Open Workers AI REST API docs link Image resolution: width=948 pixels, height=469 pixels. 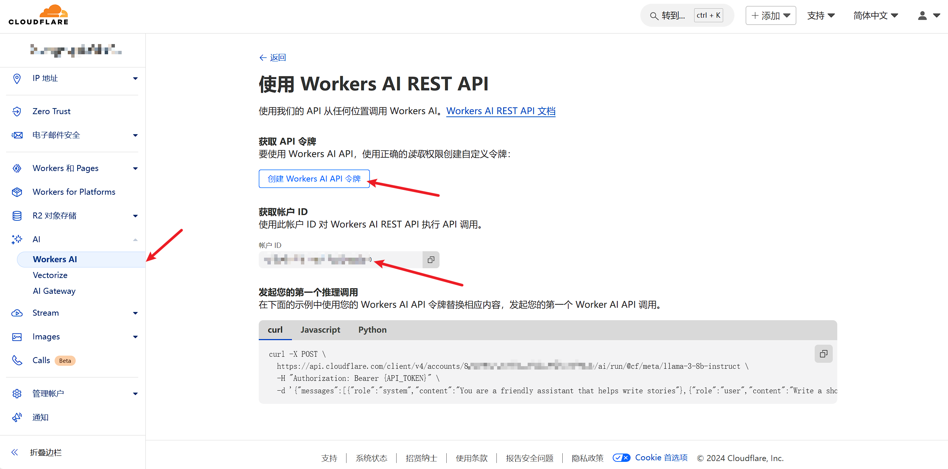[501, 111]
